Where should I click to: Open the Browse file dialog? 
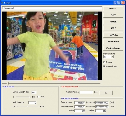pos(113,9)
